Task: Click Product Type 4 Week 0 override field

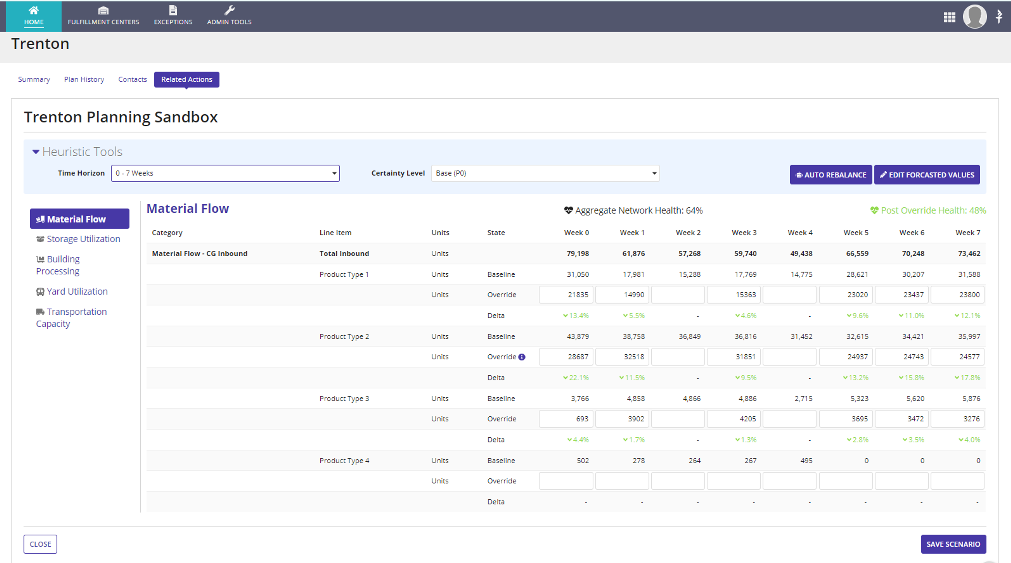Action: pyautogui.click(x=566, y=481)
